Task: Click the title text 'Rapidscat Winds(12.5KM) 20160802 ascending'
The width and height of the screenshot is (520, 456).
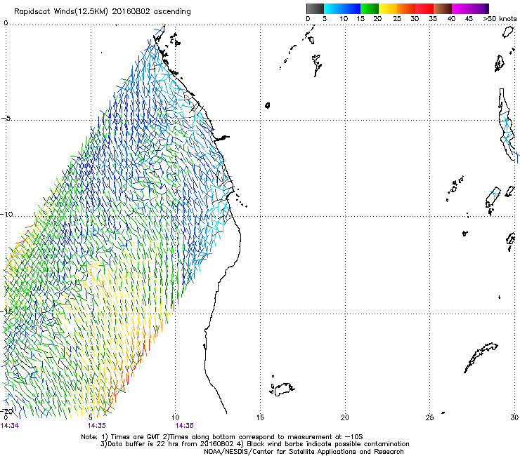Action: [x=103, y=12]
